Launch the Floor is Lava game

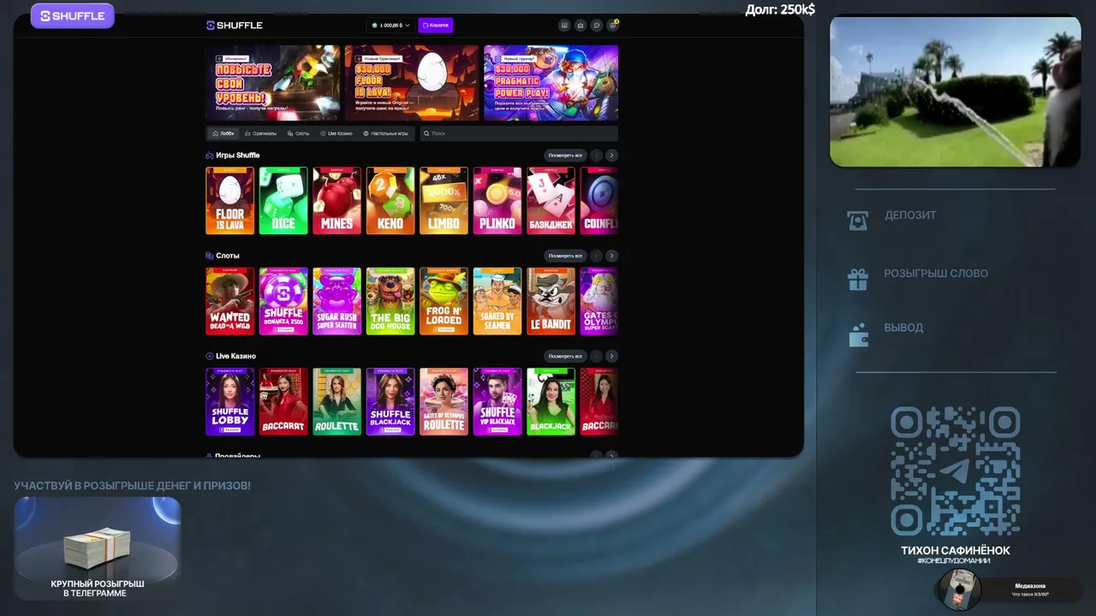230,201
